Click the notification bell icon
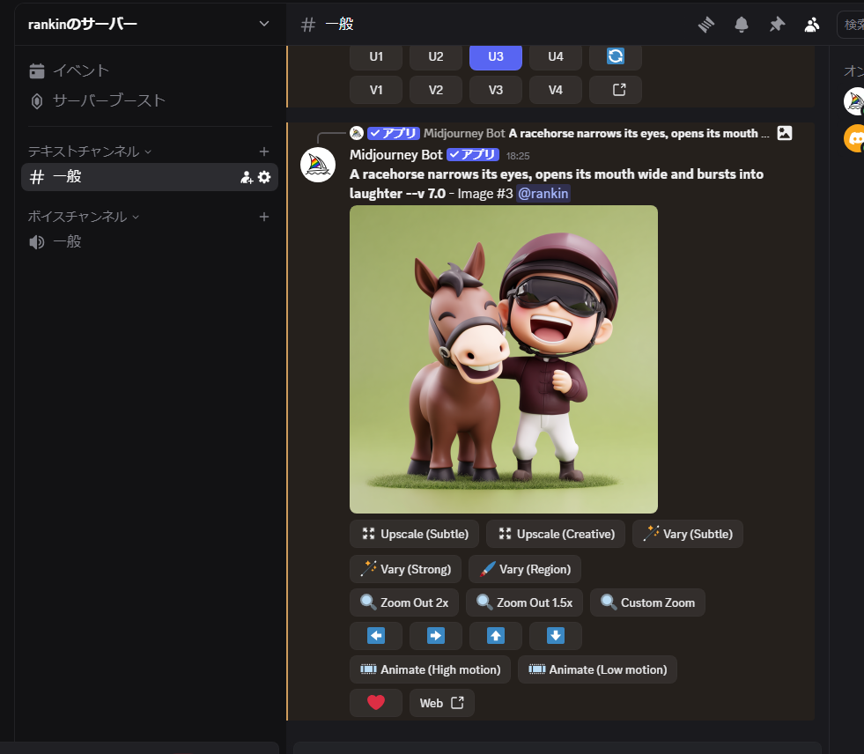Image resolution: width=864 pixels, height=754 pixels. (x=742, y=25)
